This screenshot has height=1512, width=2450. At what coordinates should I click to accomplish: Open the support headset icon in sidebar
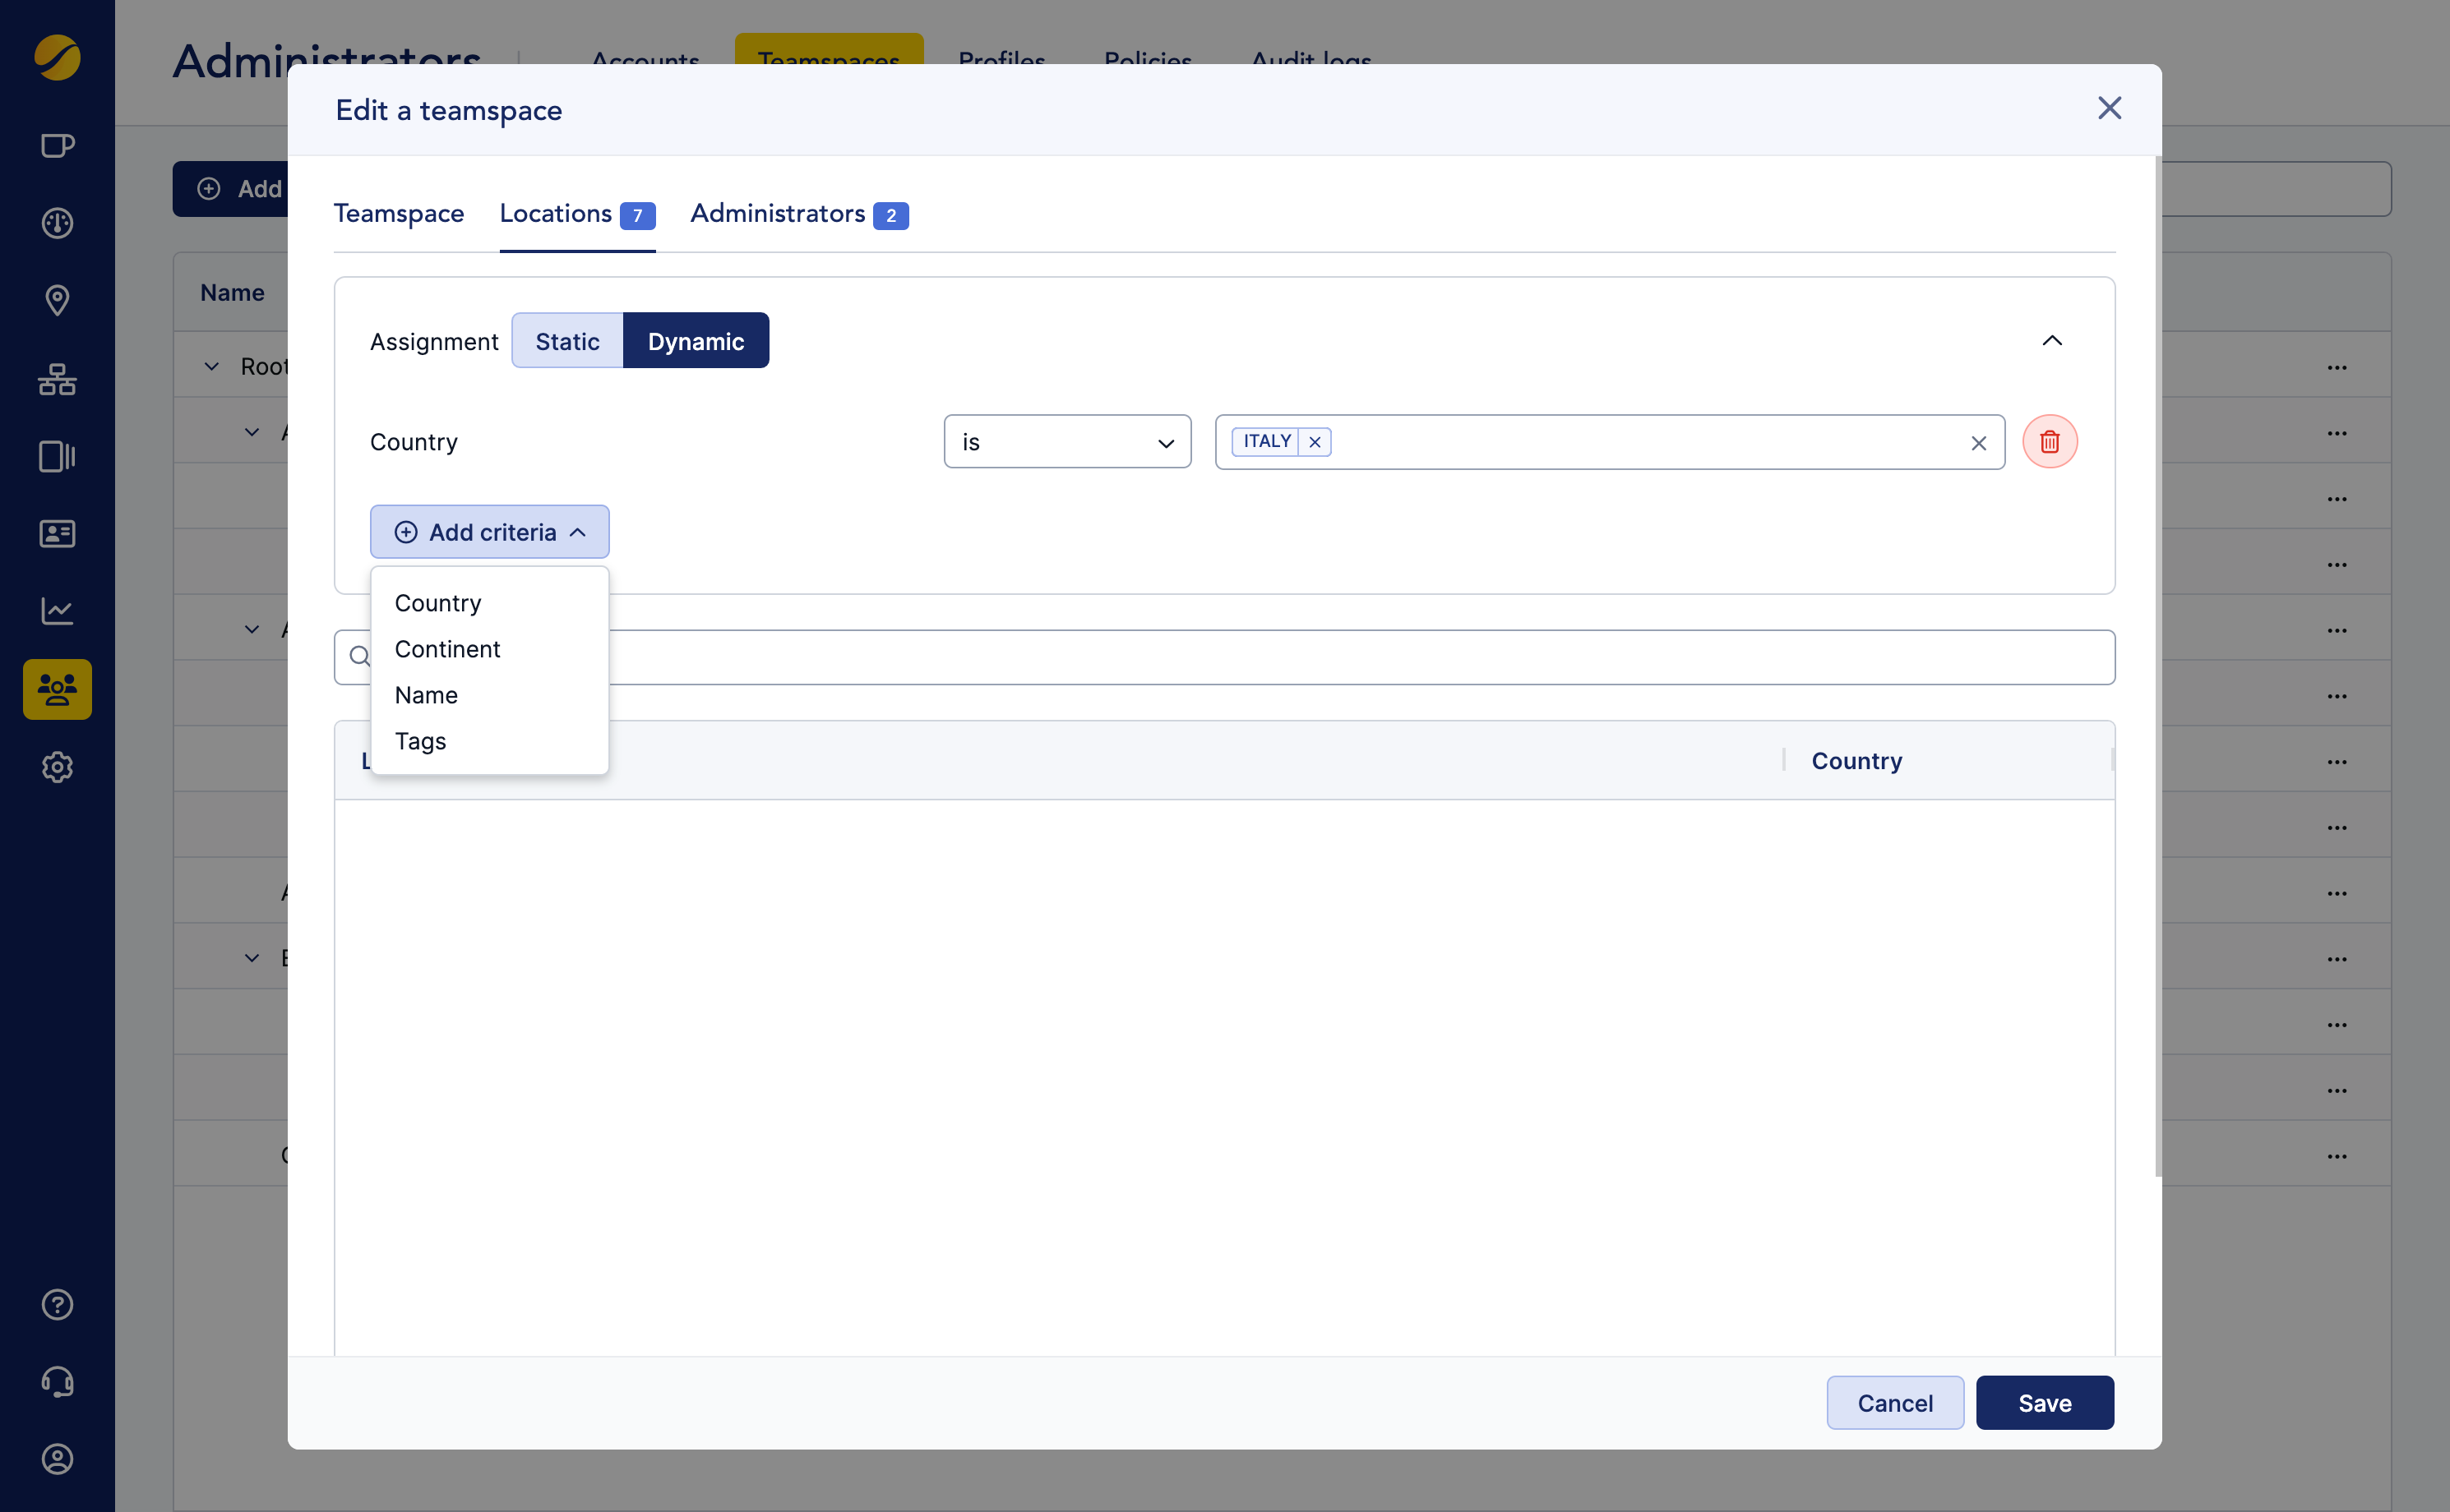pos(57,1382)
